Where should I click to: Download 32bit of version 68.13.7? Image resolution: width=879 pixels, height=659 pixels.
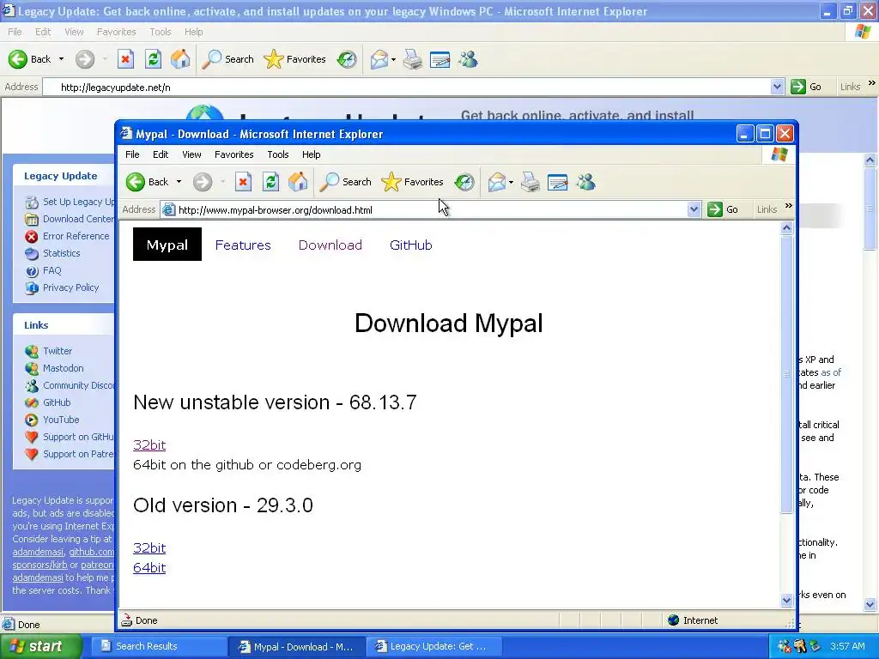coord(149,445)
